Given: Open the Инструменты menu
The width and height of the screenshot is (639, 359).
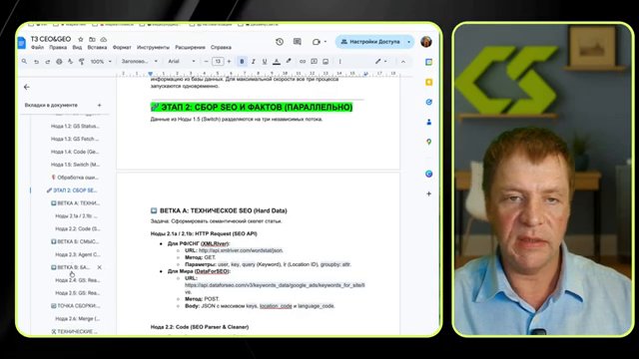Looking at the screenshot, I should (x=153, y=48).
